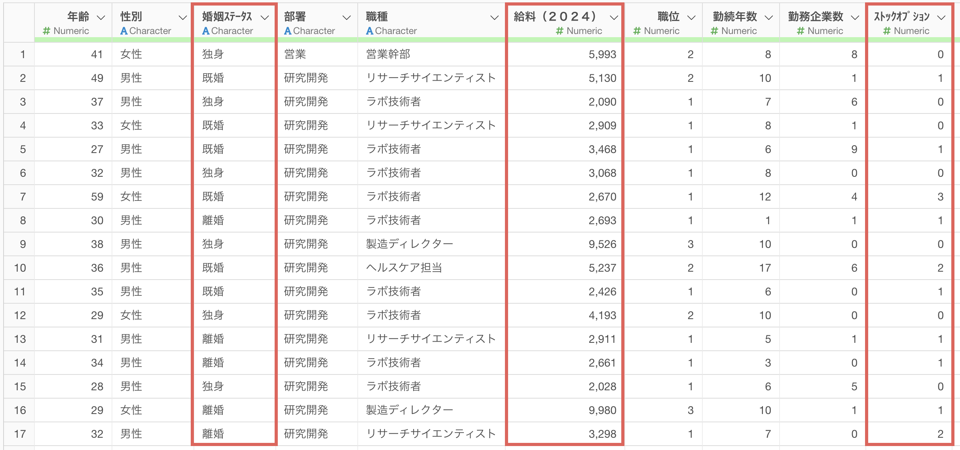960x450 pixels.
Task: Click the age value 59 in row 7
Action: 97,197
